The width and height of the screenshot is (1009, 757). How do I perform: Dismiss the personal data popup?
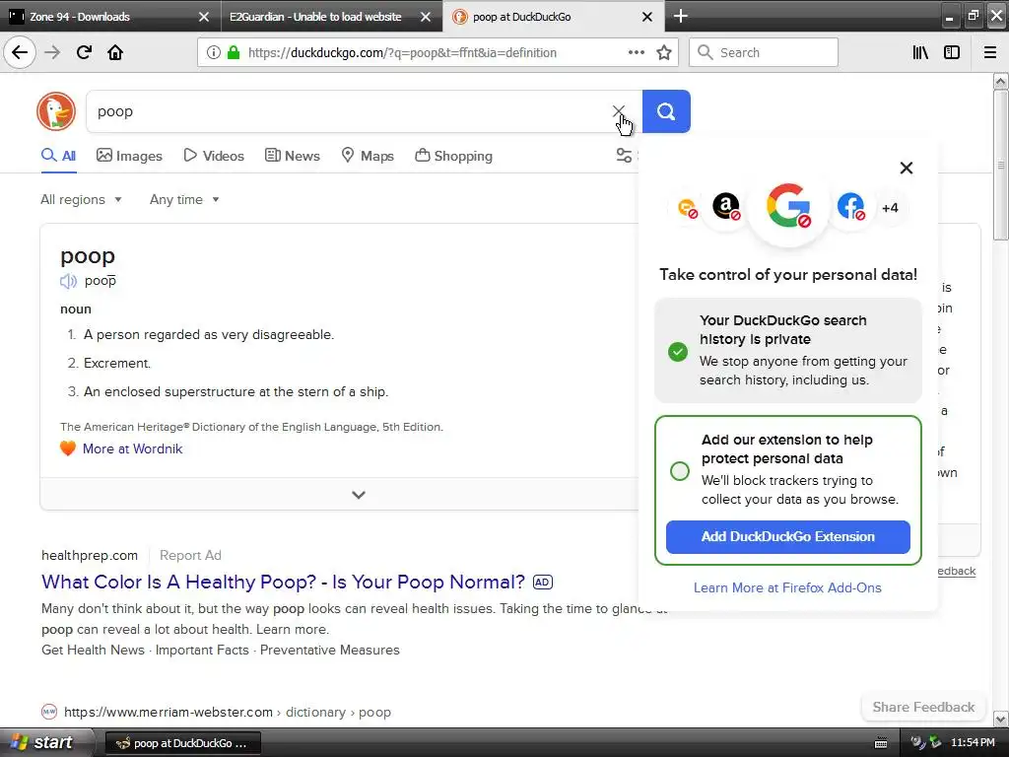point(907,168)
